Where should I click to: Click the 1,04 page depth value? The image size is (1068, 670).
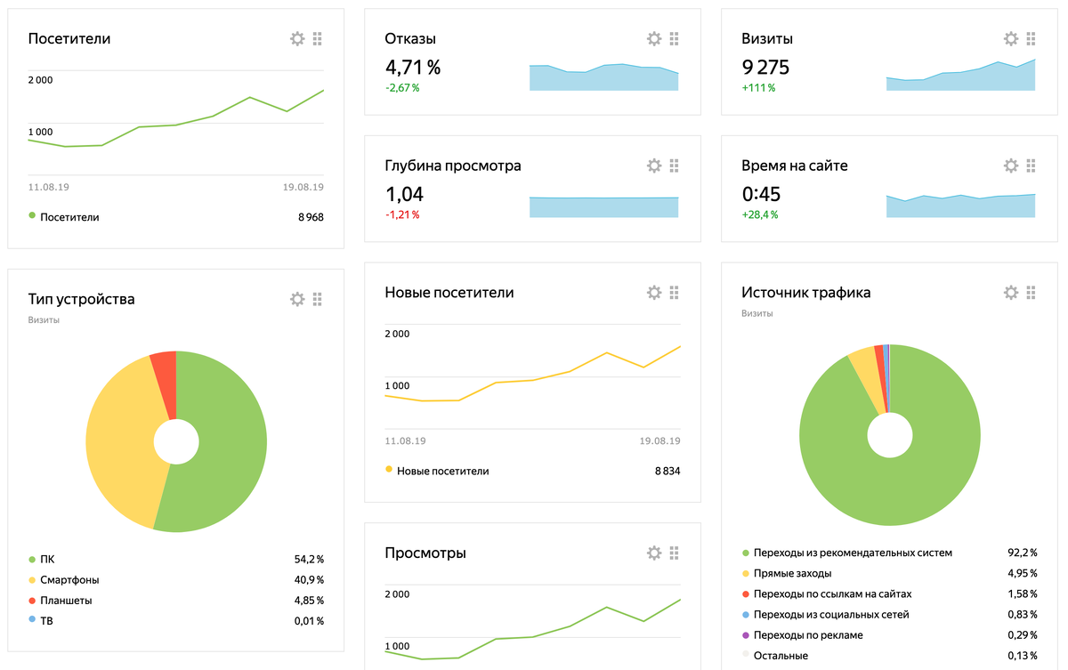pyautogui.click(x=404, y=194)
